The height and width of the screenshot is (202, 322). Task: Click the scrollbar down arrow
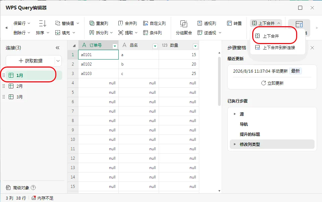tap(219, 191)
